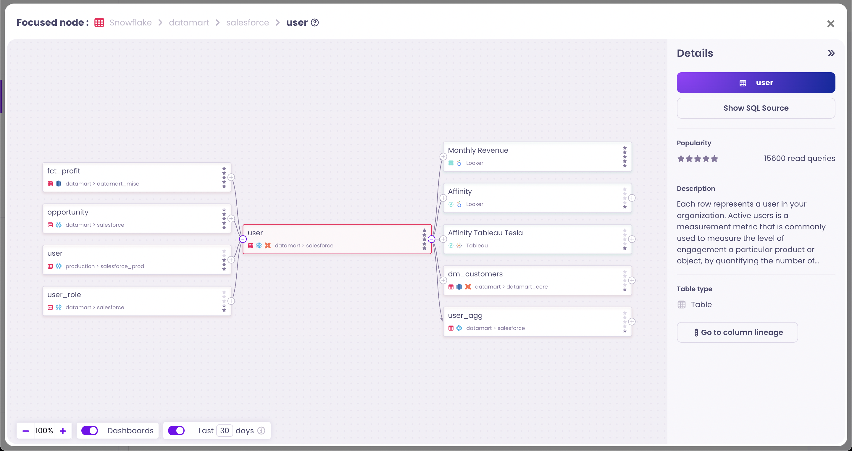Click the popularity stars in Details

tap(697, 159)
